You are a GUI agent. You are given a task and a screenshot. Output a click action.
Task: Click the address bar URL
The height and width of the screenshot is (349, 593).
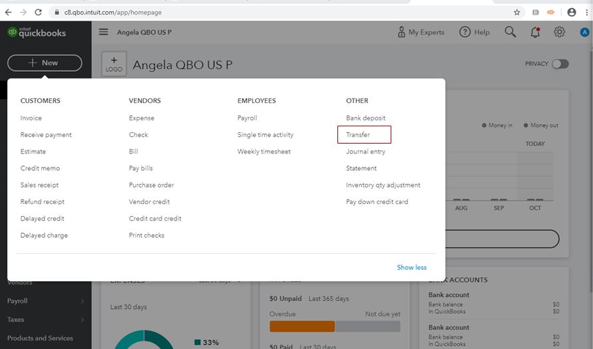tap(112, 13)
